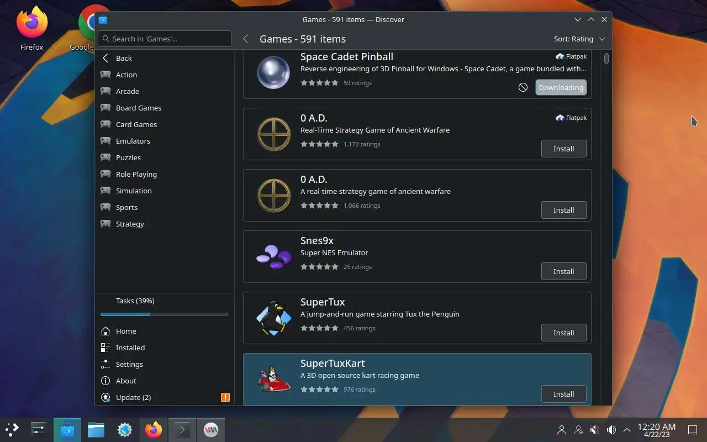Go to the Home page

[x=165, y=331]
